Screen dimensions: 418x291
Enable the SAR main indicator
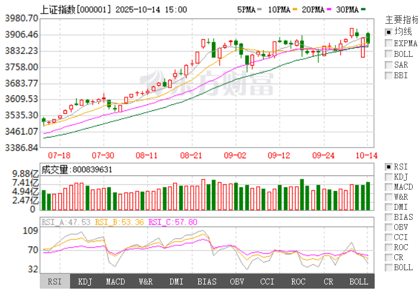(388, 64)
